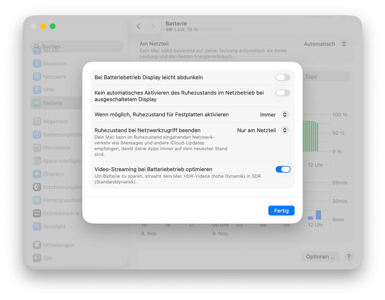
Task: Click the Suchen search field
Action: (77, 47)
